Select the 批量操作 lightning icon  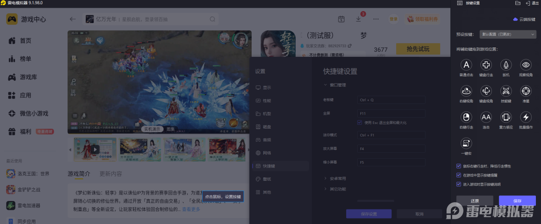pyautogui.click(x=526, y=117)
